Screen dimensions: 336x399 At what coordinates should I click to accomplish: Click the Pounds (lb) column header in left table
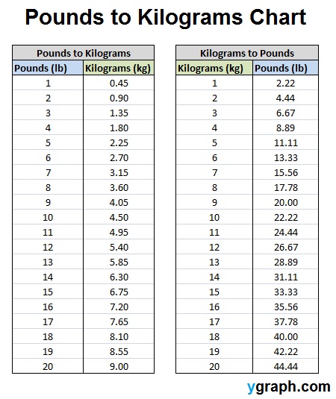click(x=48, y=68)
